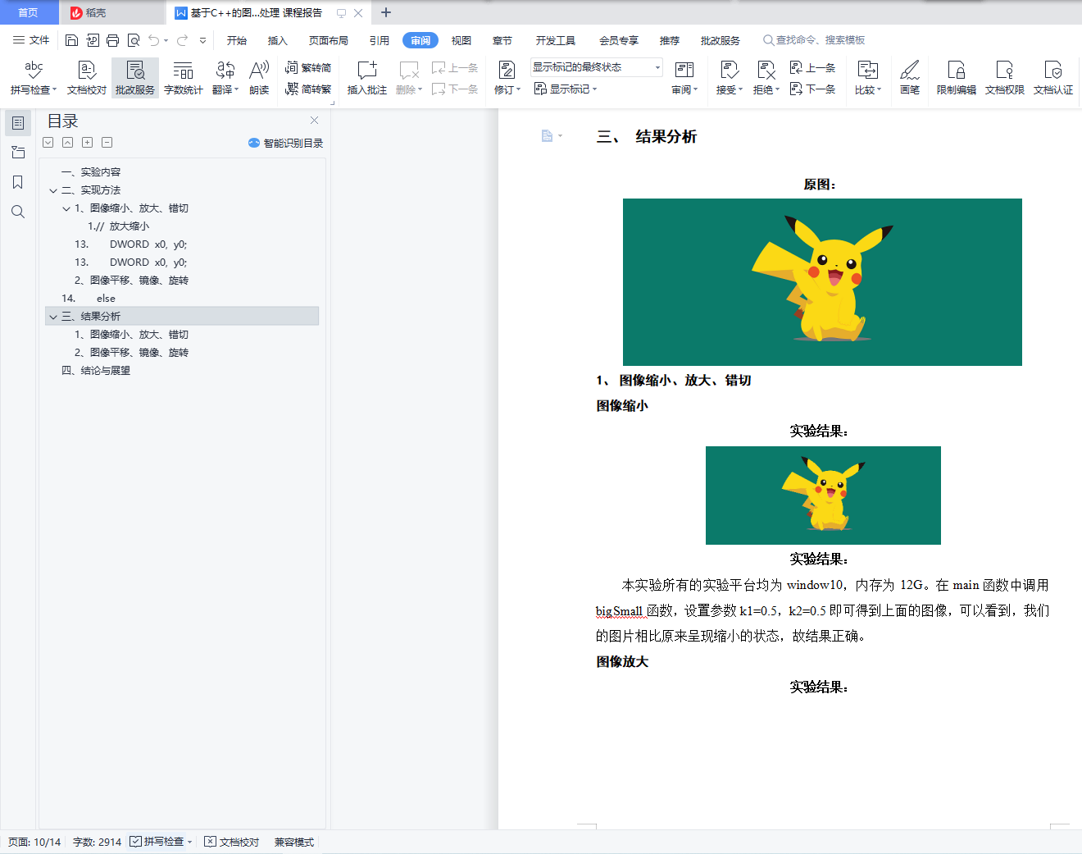Select the 画笔 pen tool
This screenshot has width=1082, height=854.
point(910,78)
